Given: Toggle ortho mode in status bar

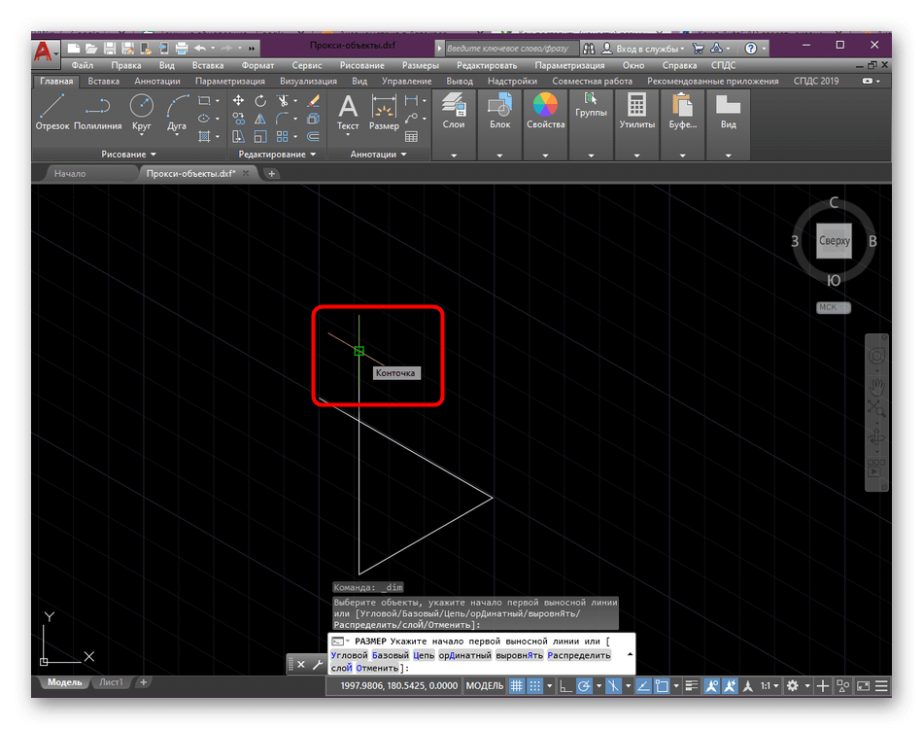Looking at the screenshot, I should pyautogui.click(x=565, y=686).
